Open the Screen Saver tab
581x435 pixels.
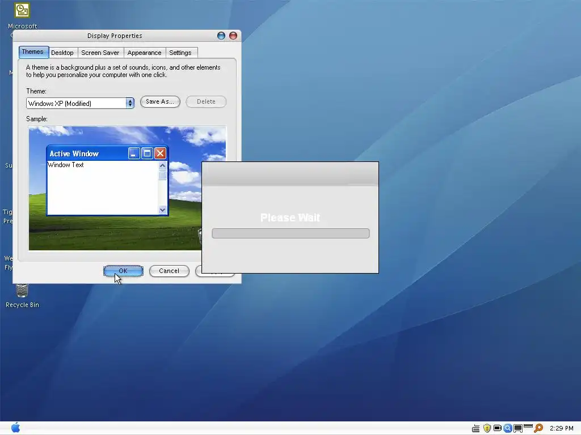100,53
